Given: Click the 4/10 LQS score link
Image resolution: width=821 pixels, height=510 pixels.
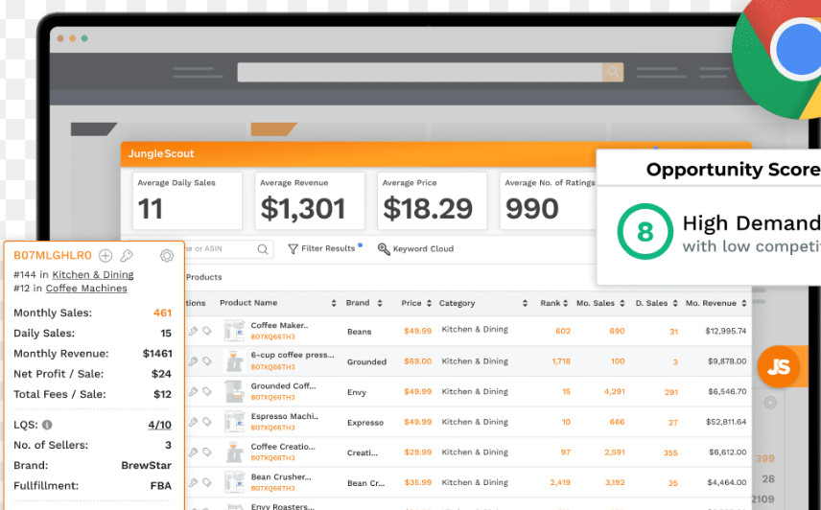Looking at the screenshot, I should pyautogui.click(x=159, y=425).
